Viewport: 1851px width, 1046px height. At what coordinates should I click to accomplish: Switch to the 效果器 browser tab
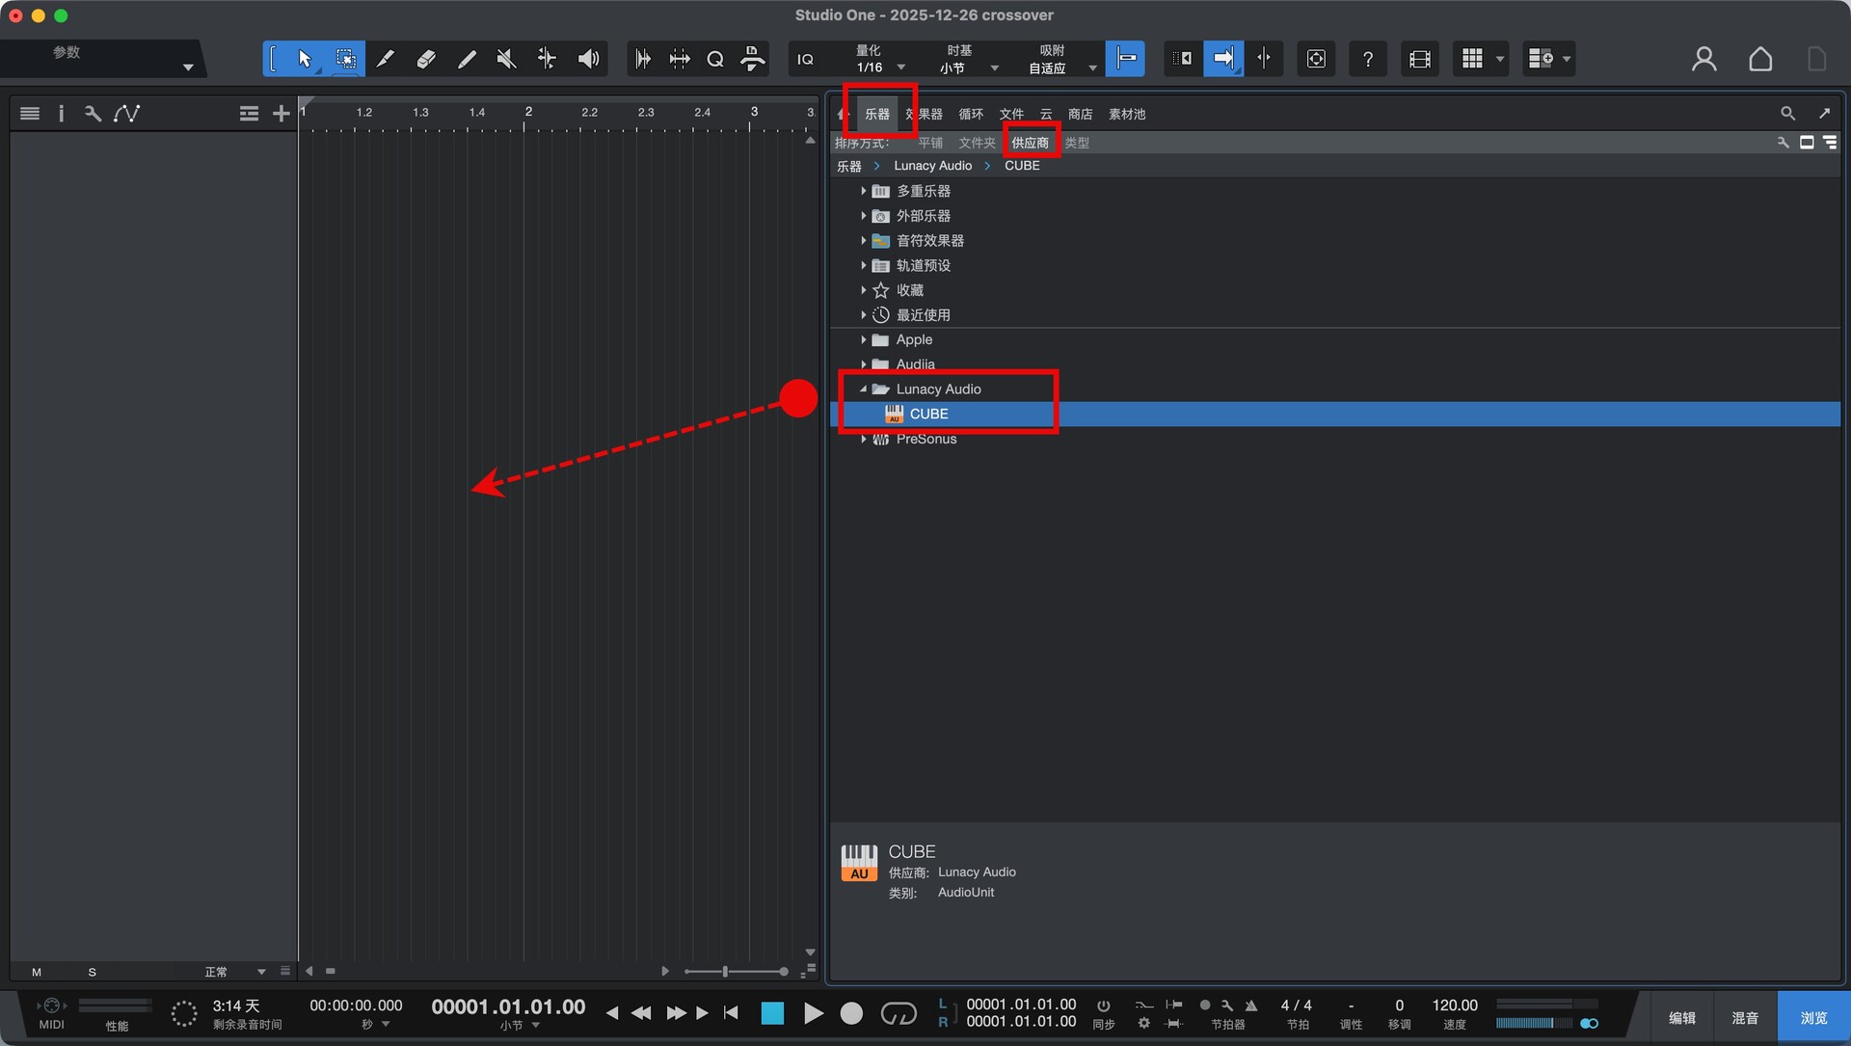click(x=927, y=114)
